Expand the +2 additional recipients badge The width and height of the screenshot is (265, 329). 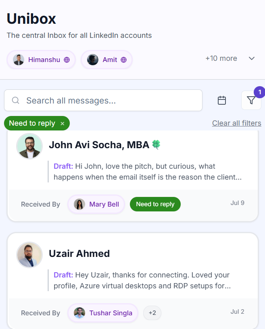point(152,313)
